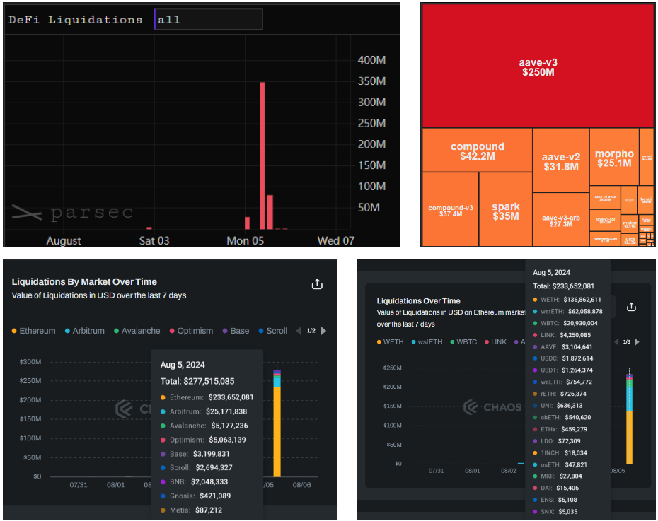Advance to next legend page of 1/3
The height and width of the screenshot is (521, 658).
pos(637,342)
